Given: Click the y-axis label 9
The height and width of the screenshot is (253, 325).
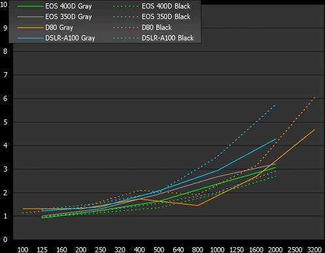Looking at the screenshot, I should click(5, 28).
